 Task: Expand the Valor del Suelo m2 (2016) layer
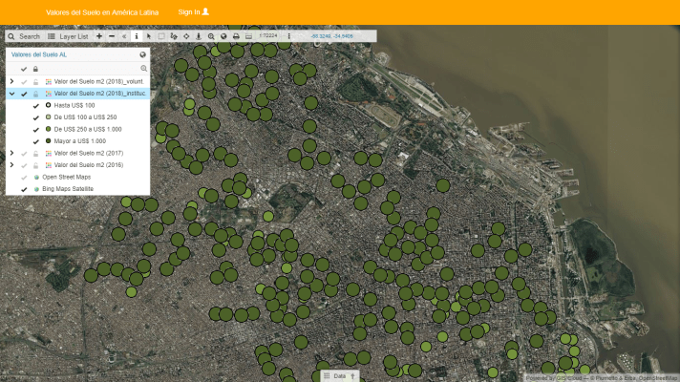click(x=11, y=165)
